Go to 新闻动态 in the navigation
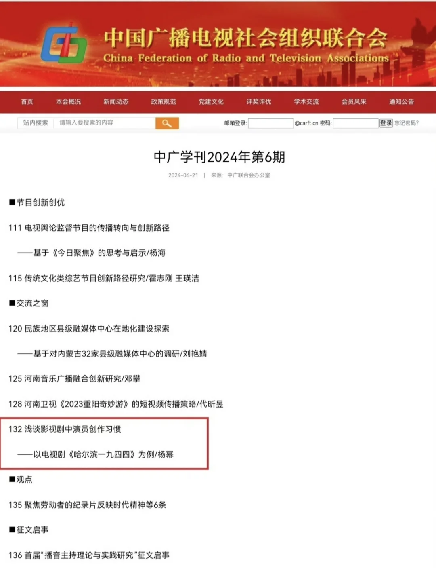Viewport: 436px width, 568px height. tap(116, 102)
